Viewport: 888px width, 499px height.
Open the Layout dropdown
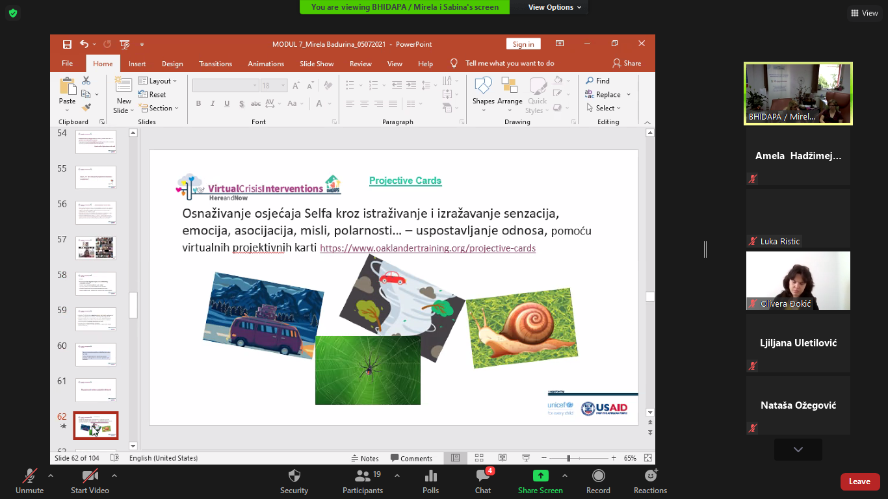click(159, 81)
